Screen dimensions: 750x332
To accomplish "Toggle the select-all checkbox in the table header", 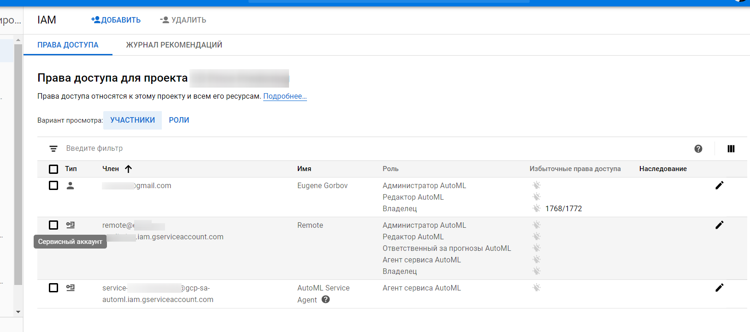I will pos(53,169).
